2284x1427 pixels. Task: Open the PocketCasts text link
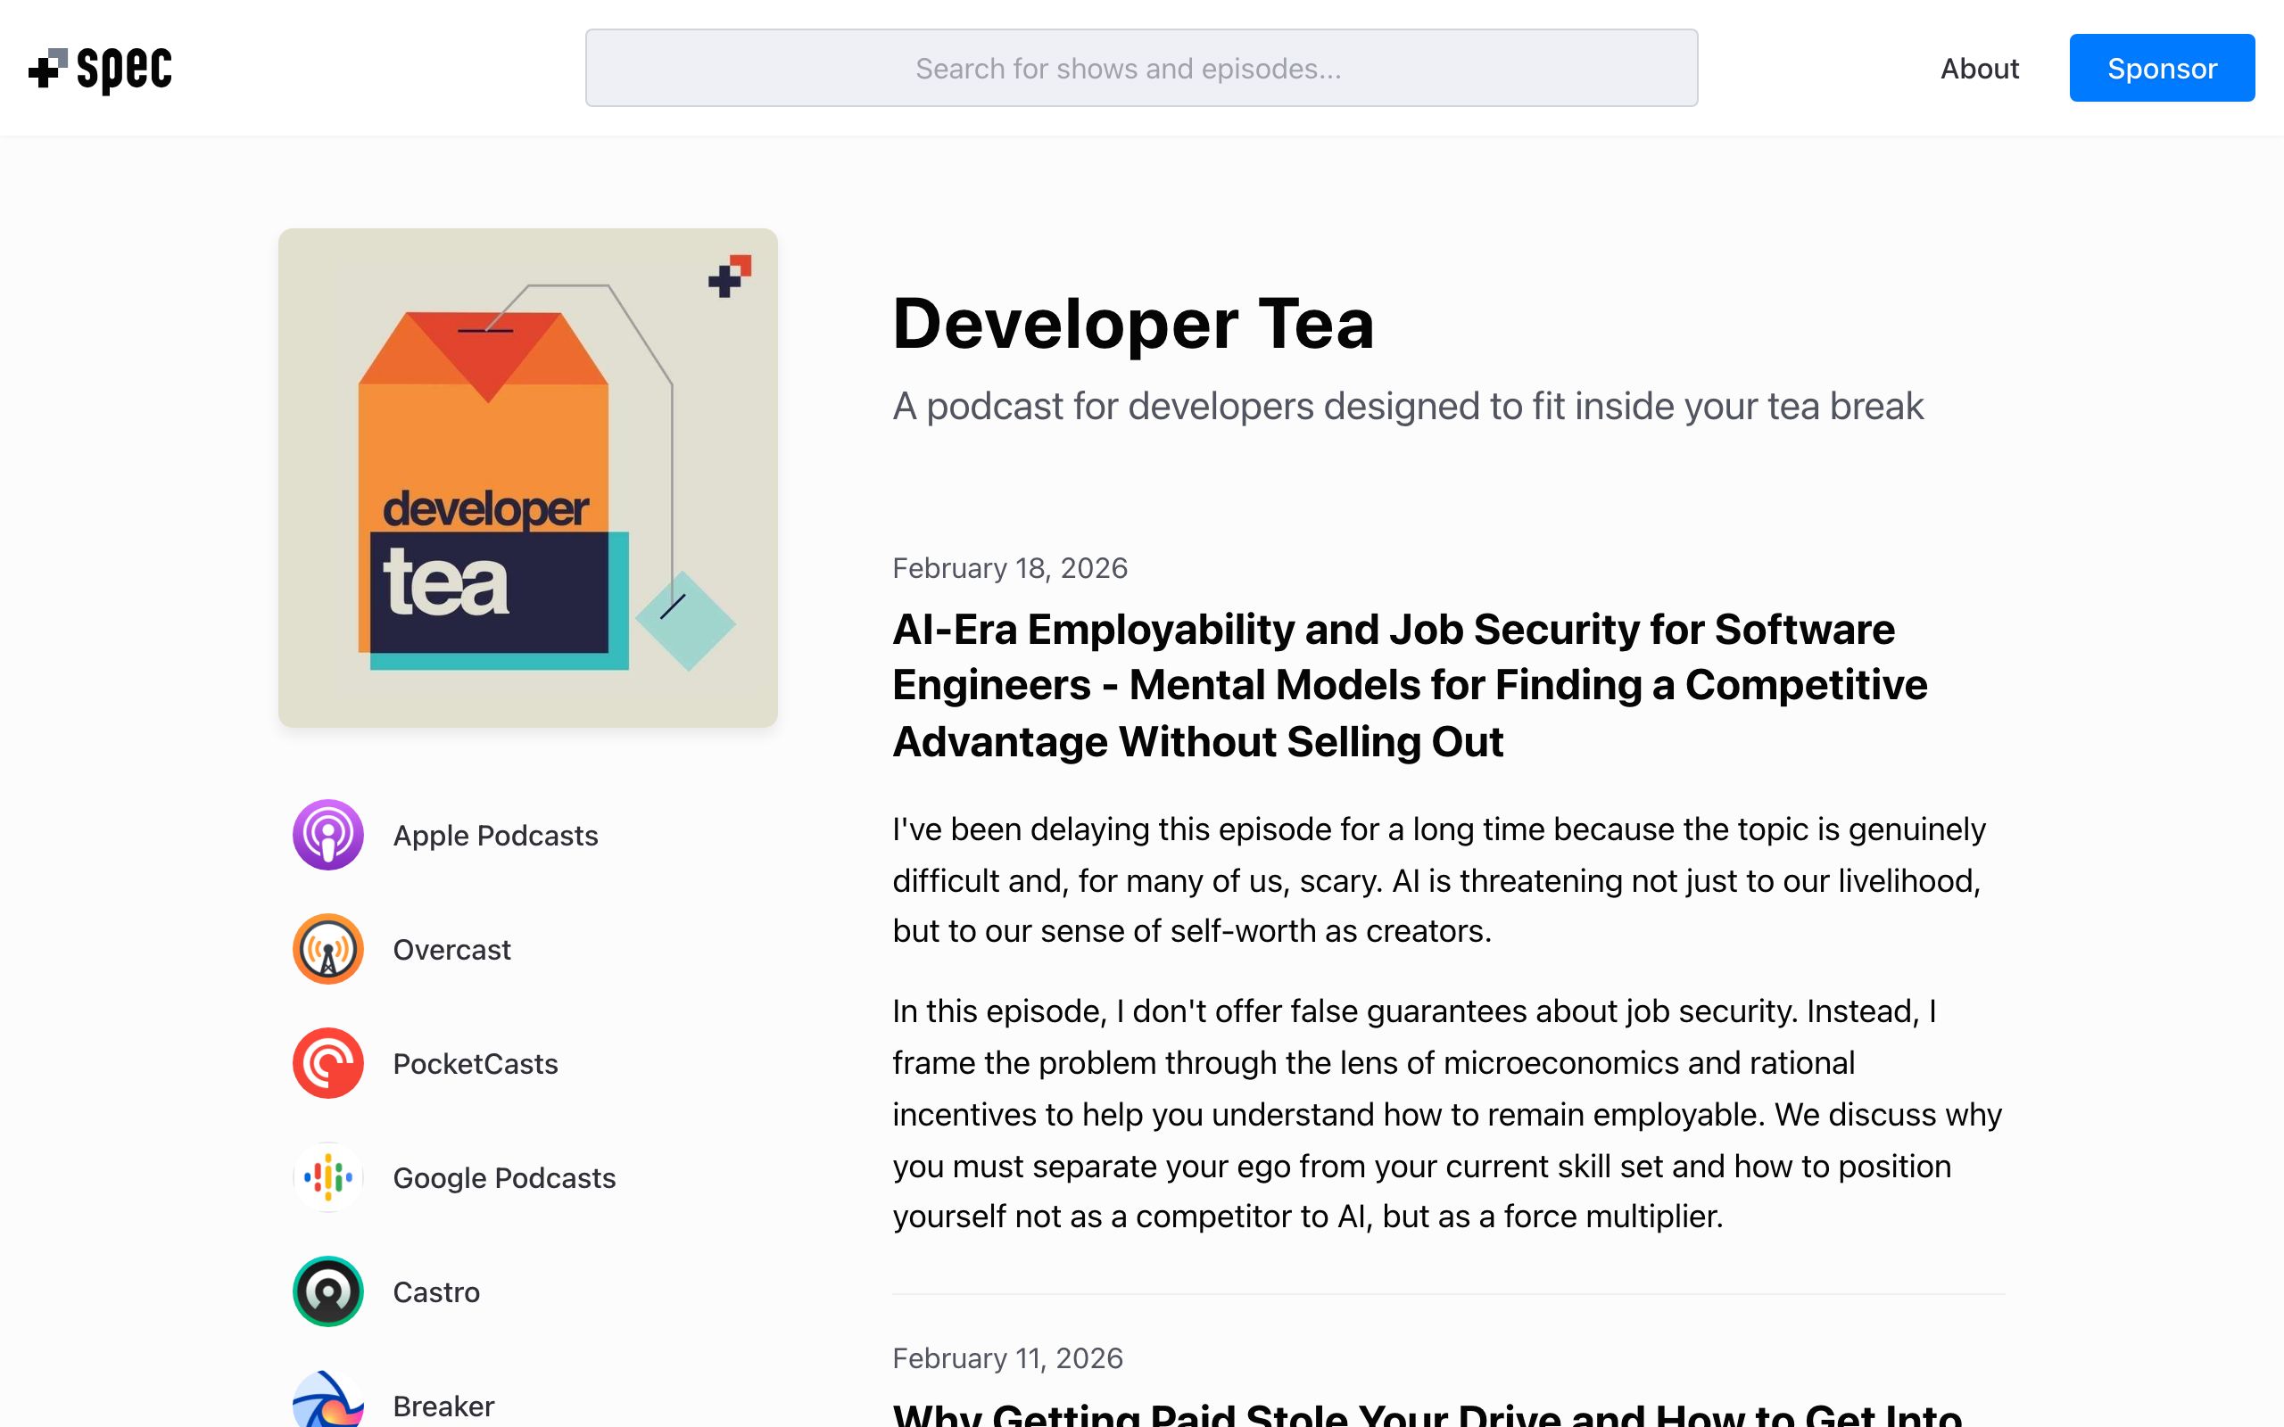point(476,1064)
